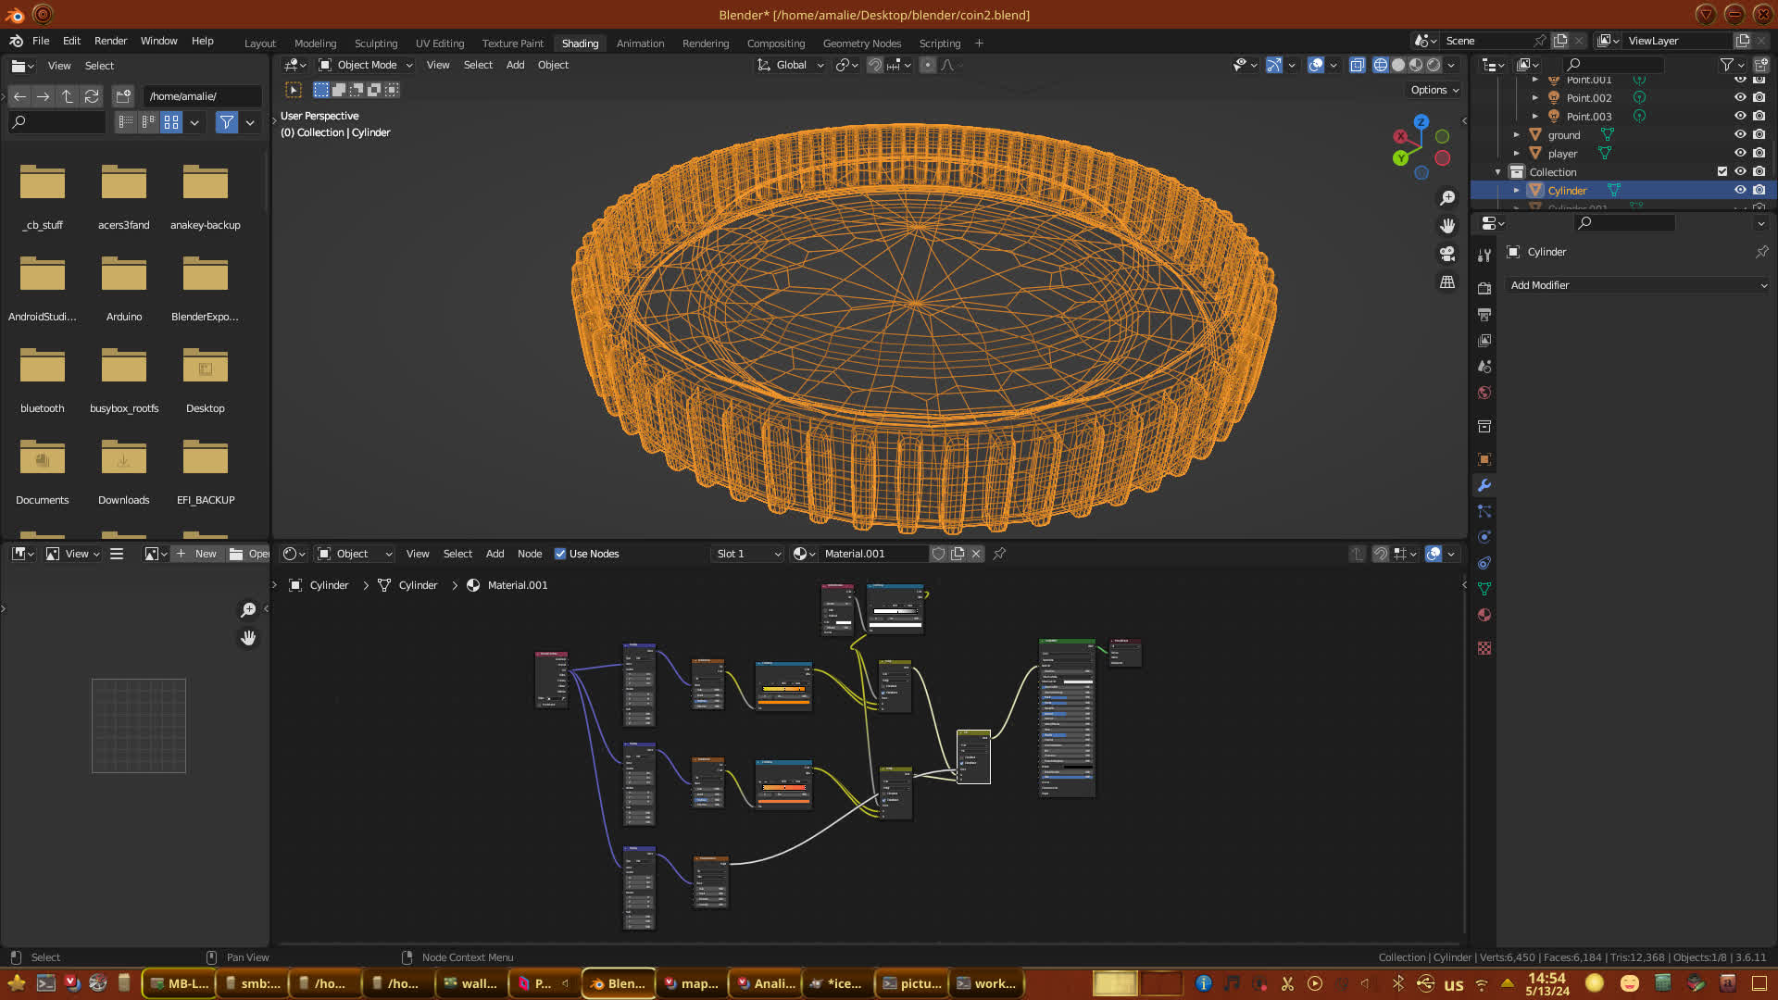Click the pin icon in node editor header
Screen dimensions: 1778x1000
point(999,554)
